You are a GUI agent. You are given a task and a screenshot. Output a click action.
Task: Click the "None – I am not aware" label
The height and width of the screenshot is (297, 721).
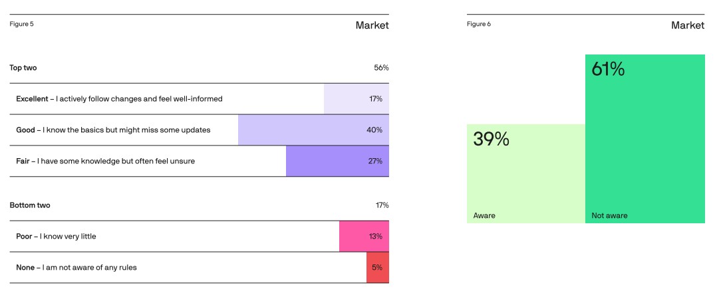(x=76, y=268)
